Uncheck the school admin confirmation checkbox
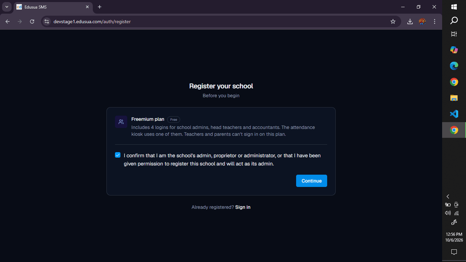Viewport: 466px width, 262px height. coord(118,155)
